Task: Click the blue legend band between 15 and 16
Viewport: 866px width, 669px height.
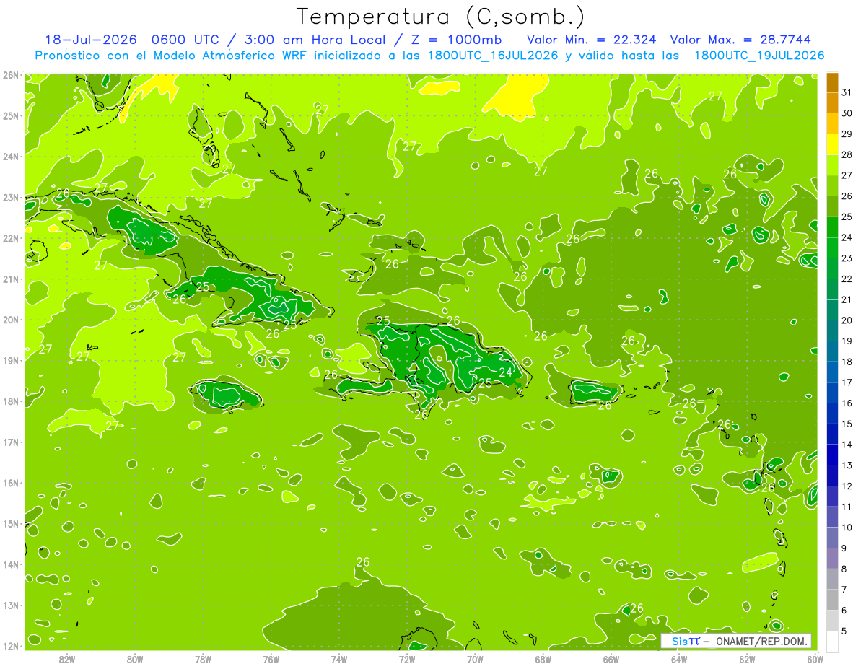Action: (x=833, y=414)
